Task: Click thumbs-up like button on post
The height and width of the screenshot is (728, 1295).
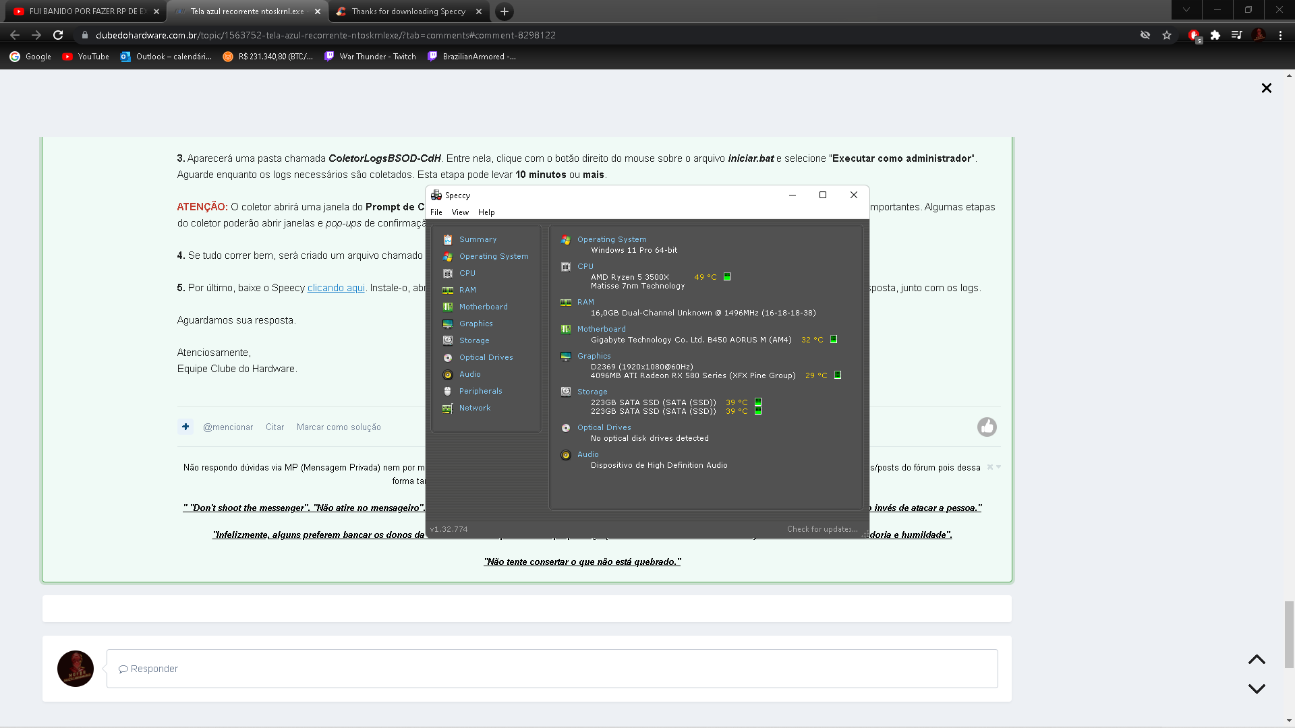Action: pos(987,427)
